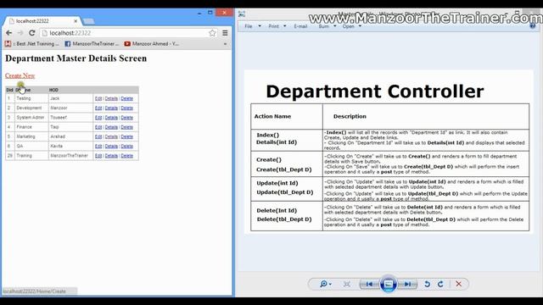This screenshot has width=543, height=305.
Task: Open Details for the Development row
Action: [111, 108]
